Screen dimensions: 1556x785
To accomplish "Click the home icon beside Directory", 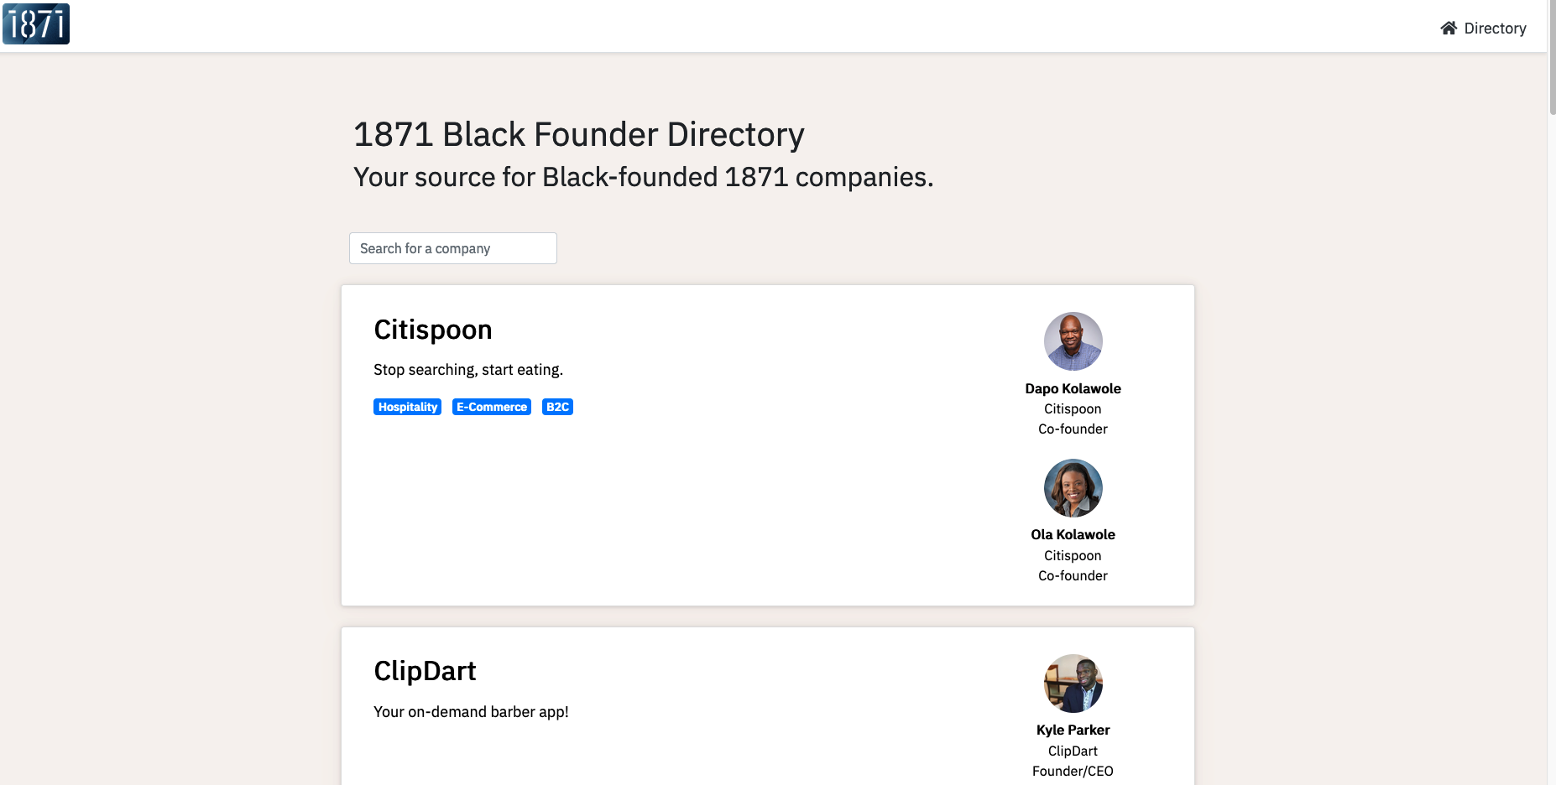I will click(1449, 29).
